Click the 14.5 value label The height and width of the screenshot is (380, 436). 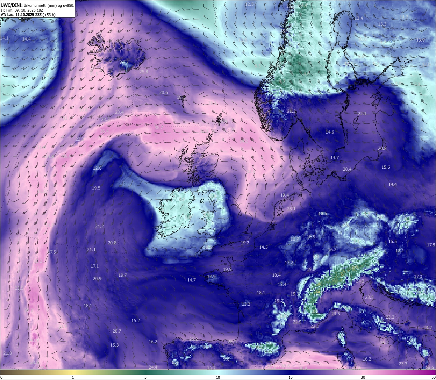263,247
